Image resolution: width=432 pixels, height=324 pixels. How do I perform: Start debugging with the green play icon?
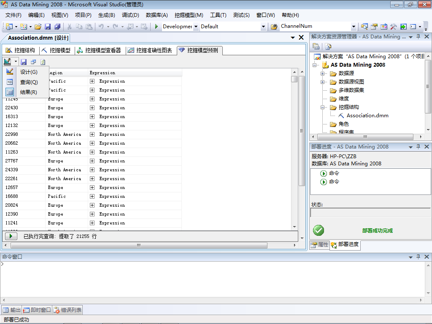point(157,27)
